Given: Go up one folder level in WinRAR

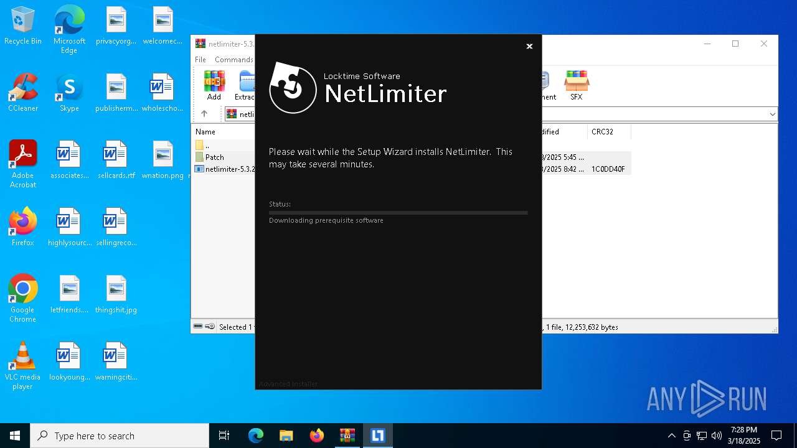Looking at the screenshot, I should pos(204,114).
